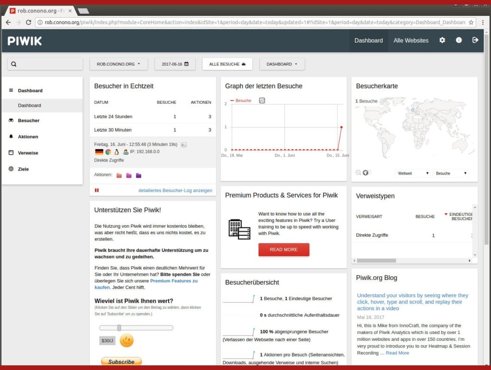Click the PIWIK logo
The height and width of the screenshot is (370, 491).
(x=24, y=41)
